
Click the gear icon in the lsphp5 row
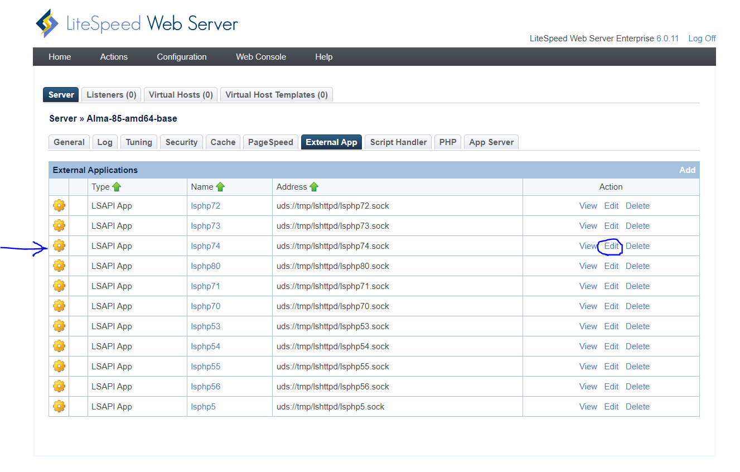(59, 407)
